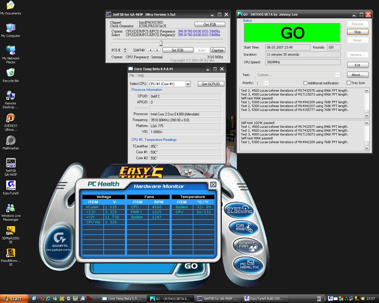Select the 3DMark2001 SE shortcut

pyautogui.click(x=11, y=235)
